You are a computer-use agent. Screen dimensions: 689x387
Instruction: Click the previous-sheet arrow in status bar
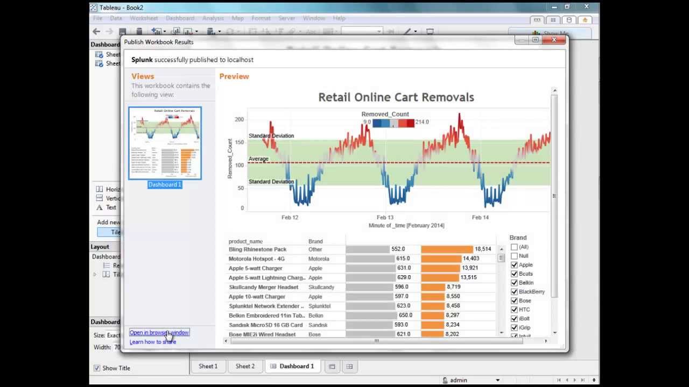pos(567,380)
